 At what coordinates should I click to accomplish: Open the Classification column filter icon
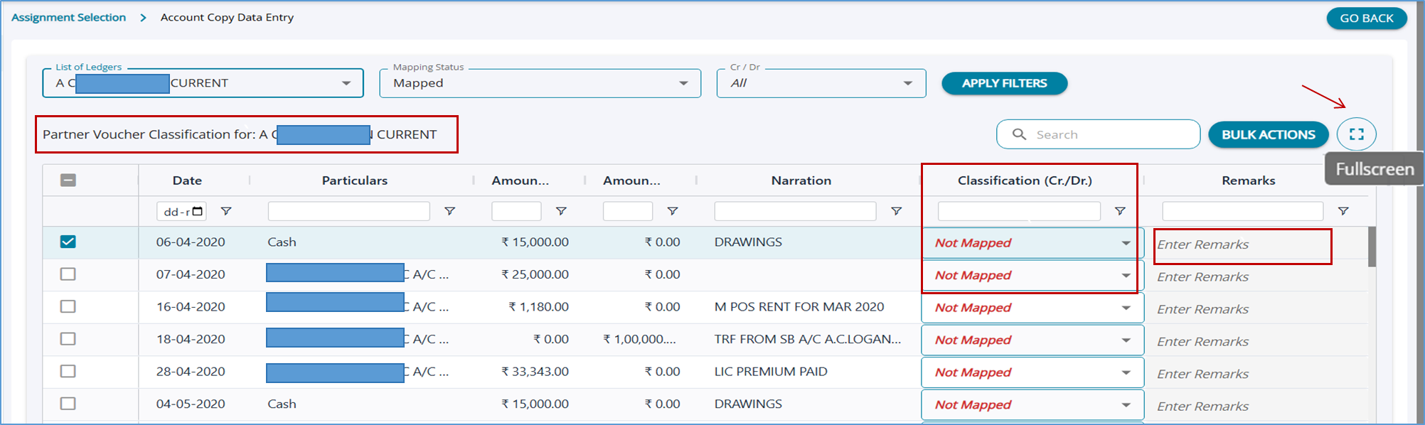[x=1120, y=211]
